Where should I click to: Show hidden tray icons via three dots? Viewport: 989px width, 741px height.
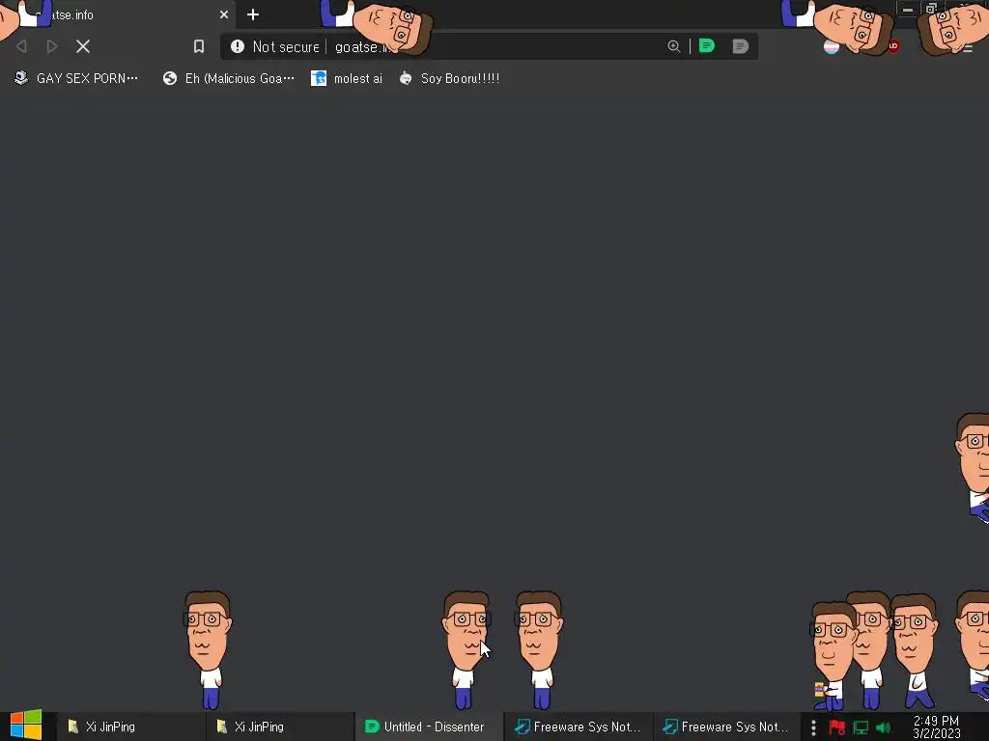[x=813, y=727]
